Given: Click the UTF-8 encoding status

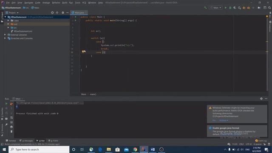Looking at the screenshot, I should click(x=249, y=144).
